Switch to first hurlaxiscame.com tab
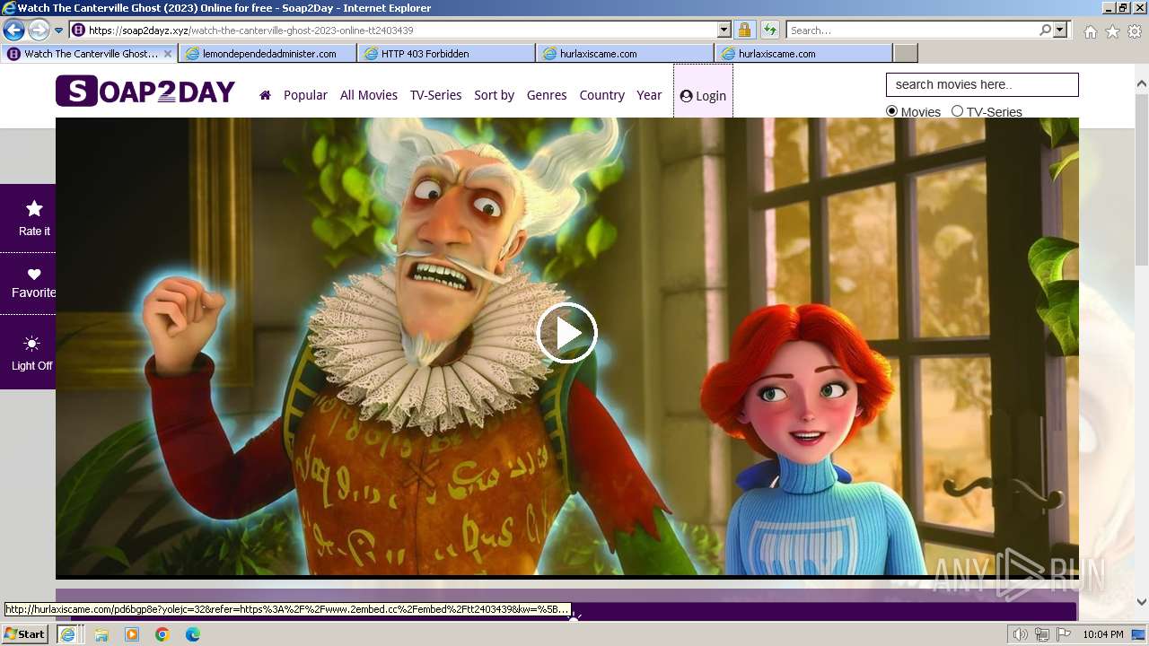This screenshot has width=1149, height=646. tap(625, 54)
